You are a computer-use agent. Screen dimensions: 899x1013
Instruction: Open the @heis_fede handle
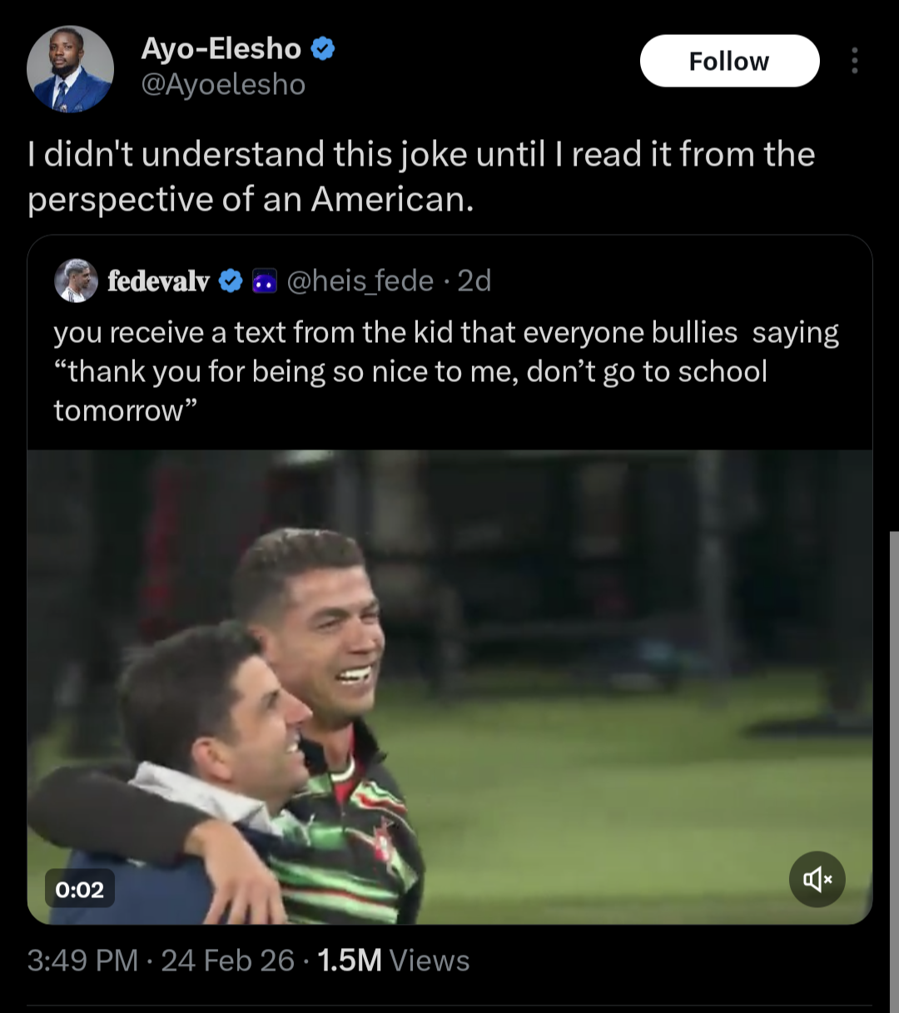click(360, 281)
